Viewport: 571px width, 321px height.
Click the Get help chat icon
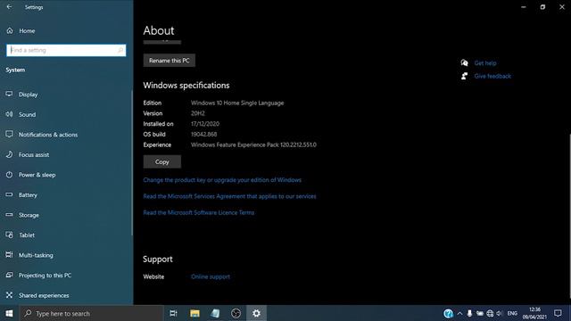(x=464, y=63)
